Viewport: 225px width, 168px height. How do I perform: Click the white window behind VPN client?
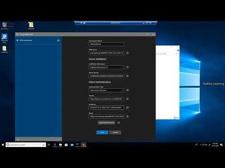(167, 83)
